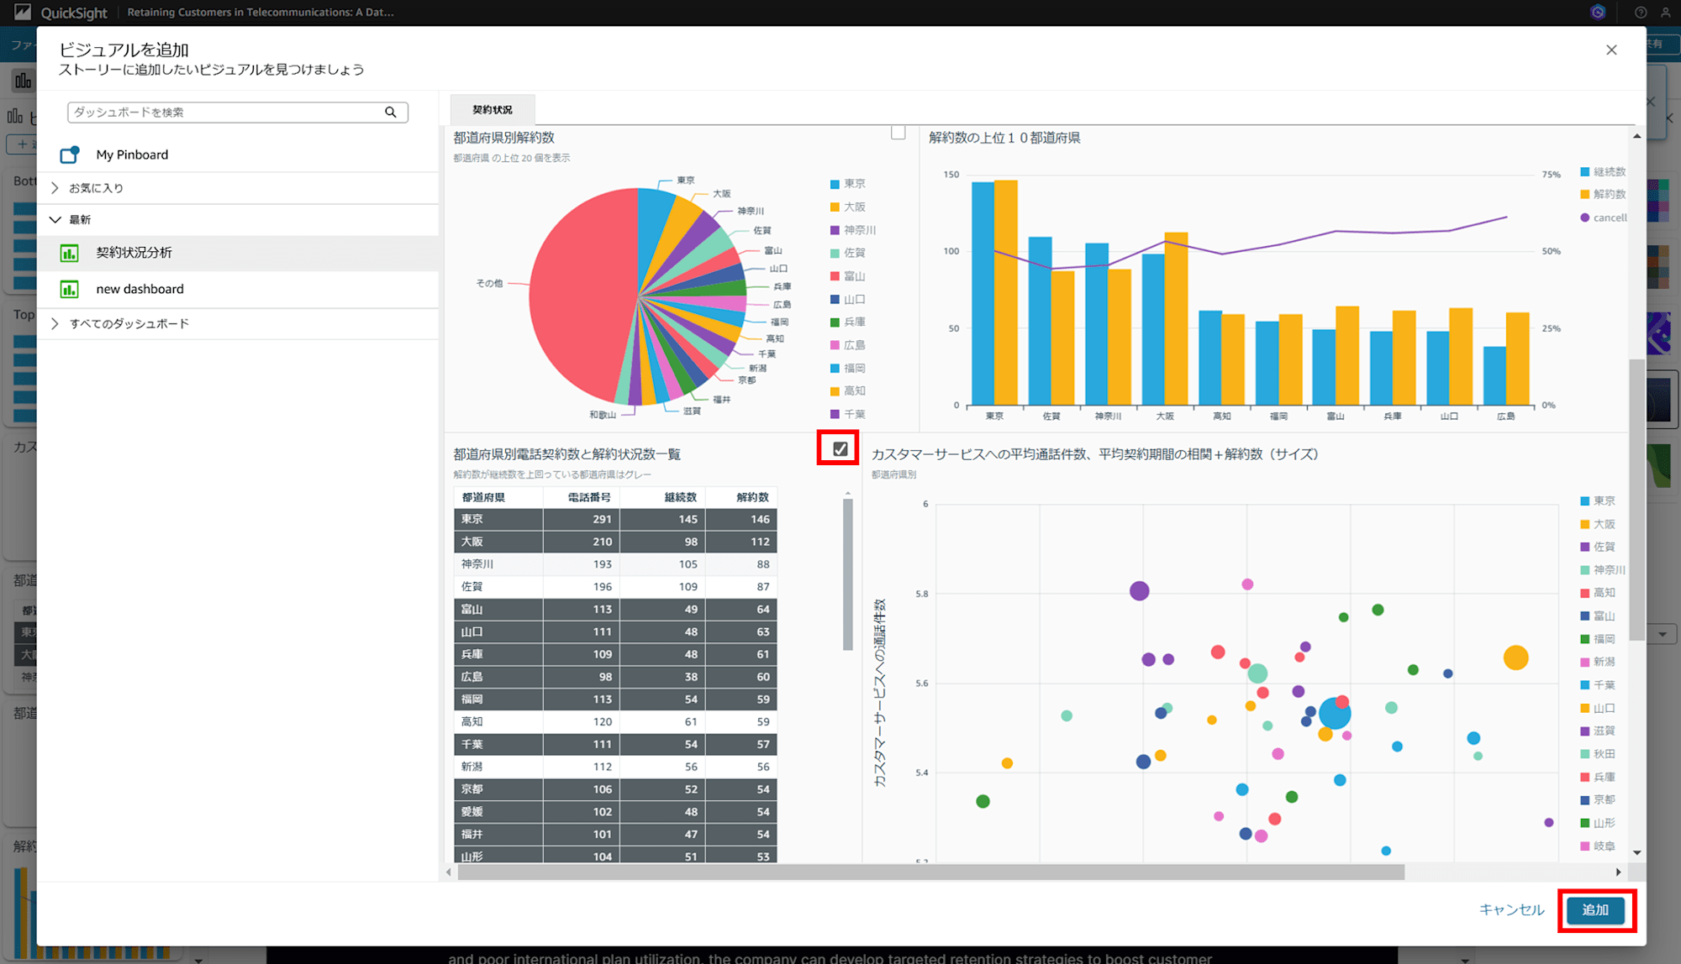Click the 大阪 legend entry in pie chart
The height and width of the screenshot is (964, 1681).
847,207
